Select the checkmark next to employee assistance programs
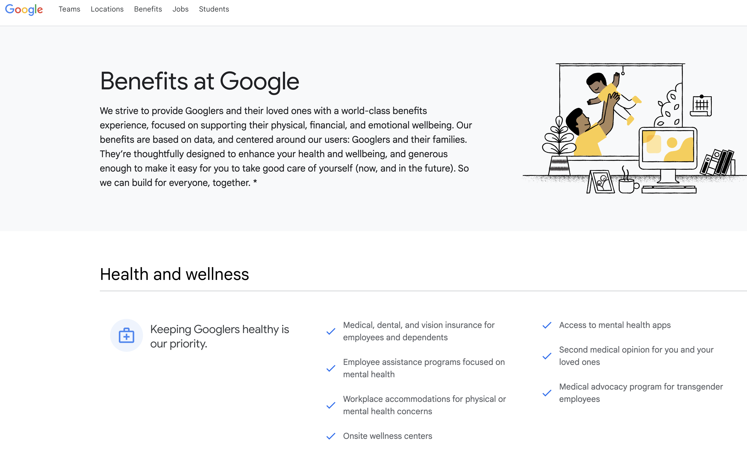 (x=331, y=368)
